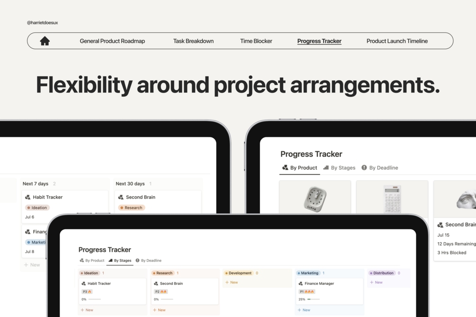Click the 'Next 30 days' group header

[130, 184]
